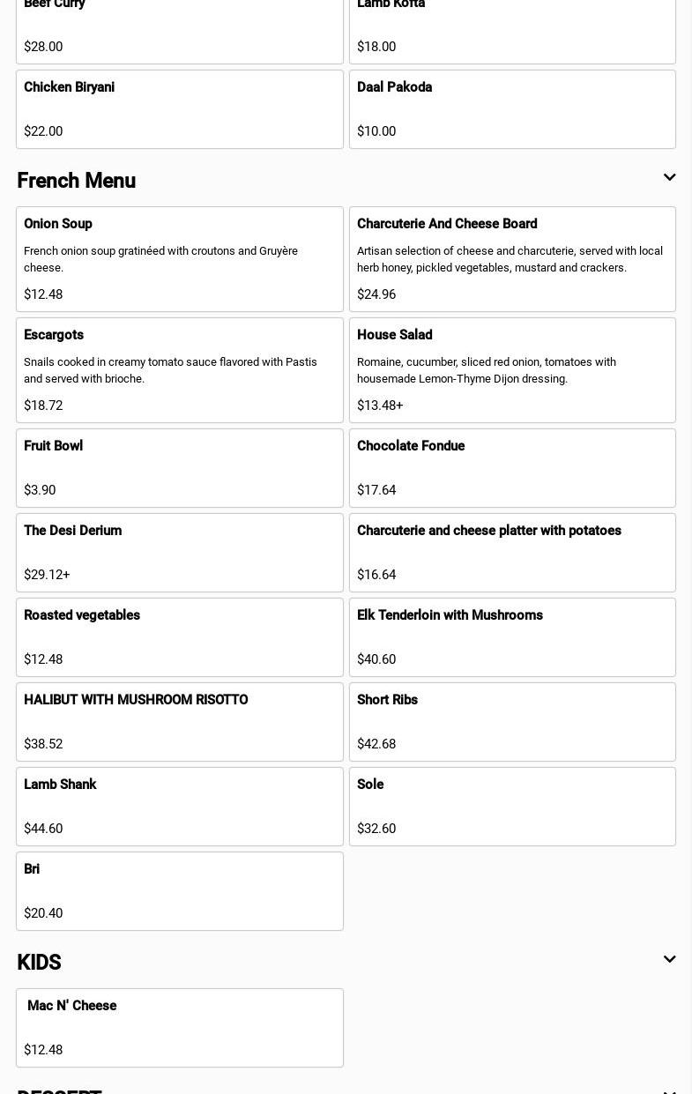
Task: Choose Mac N' Cheese from KIDS
Action: pyautogui.click(x=179, y=1028)
